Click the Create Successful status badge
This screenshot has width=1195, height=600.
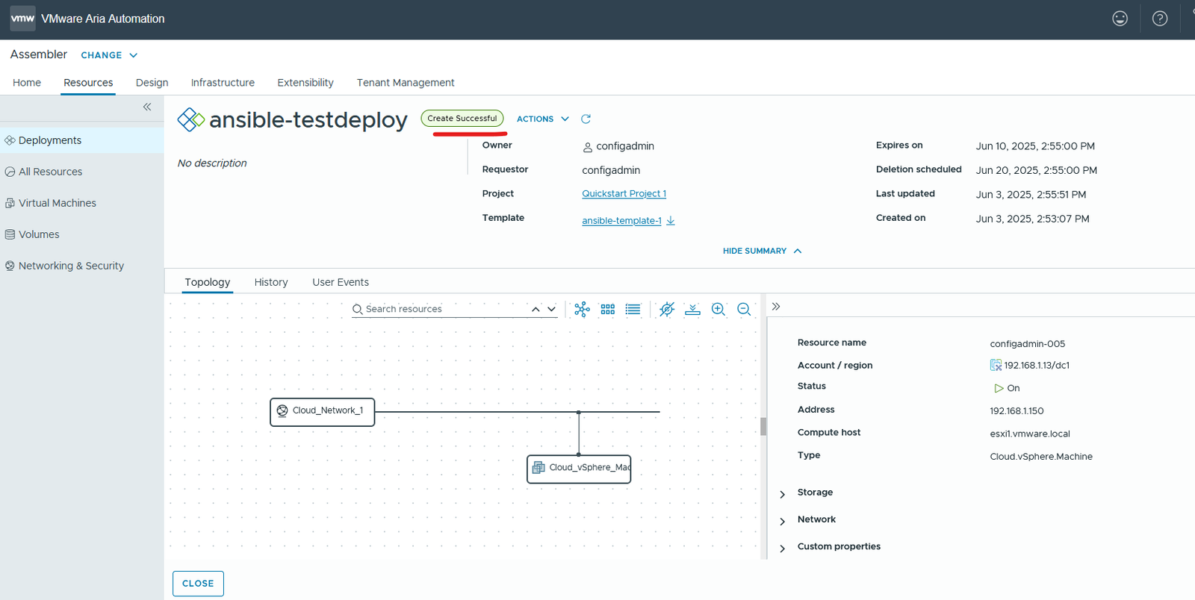(462, 119)
